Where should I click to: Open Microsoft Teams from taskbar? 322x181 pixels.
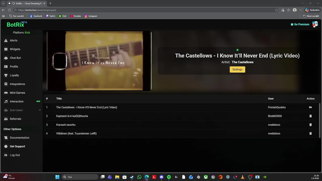(x=110, y=177)
